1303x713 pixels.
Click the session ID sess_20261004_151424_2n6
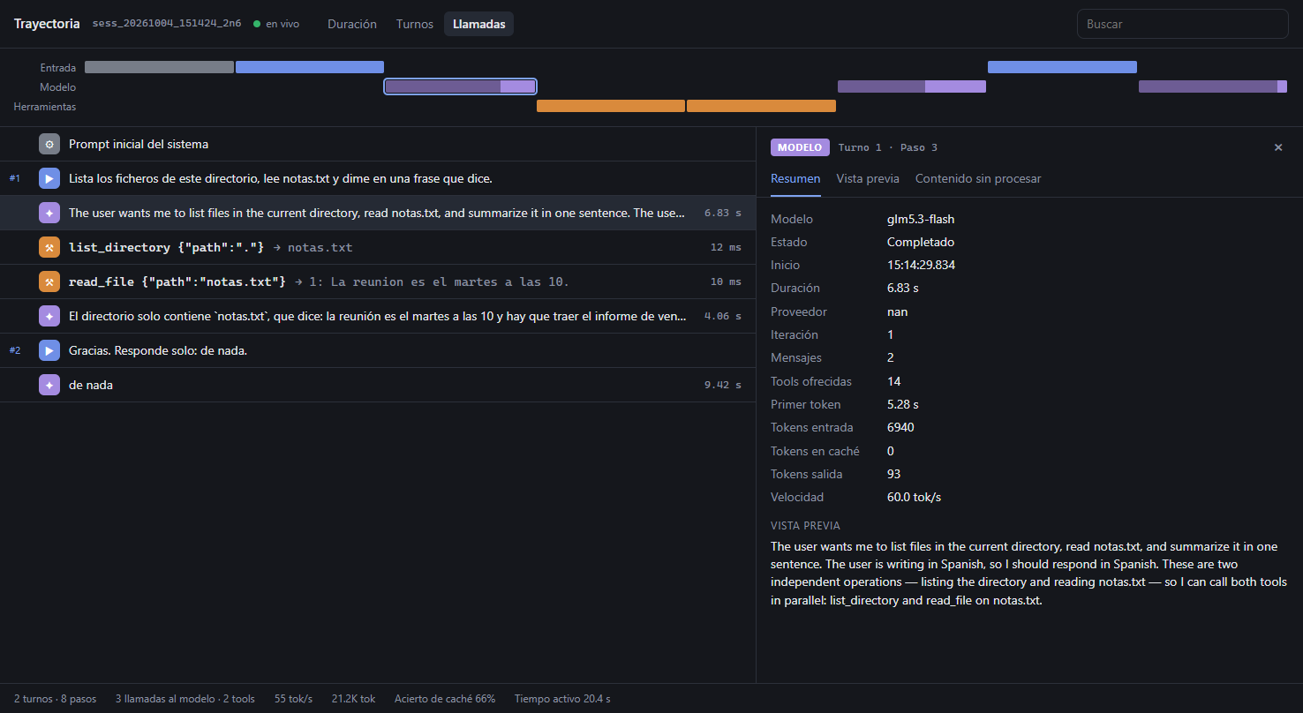point(167,24)
